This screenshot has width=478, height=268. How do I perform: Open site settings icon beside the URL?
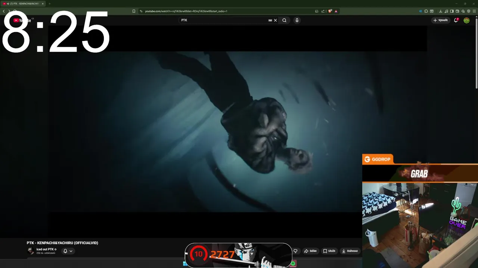point(141,11)
